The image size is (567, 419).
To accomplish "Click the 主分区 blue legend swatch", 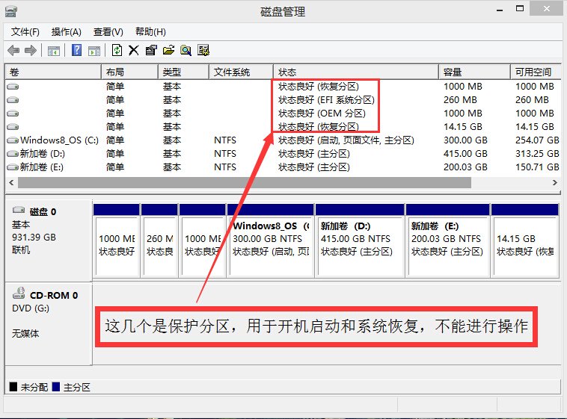I will pos(56,387).
